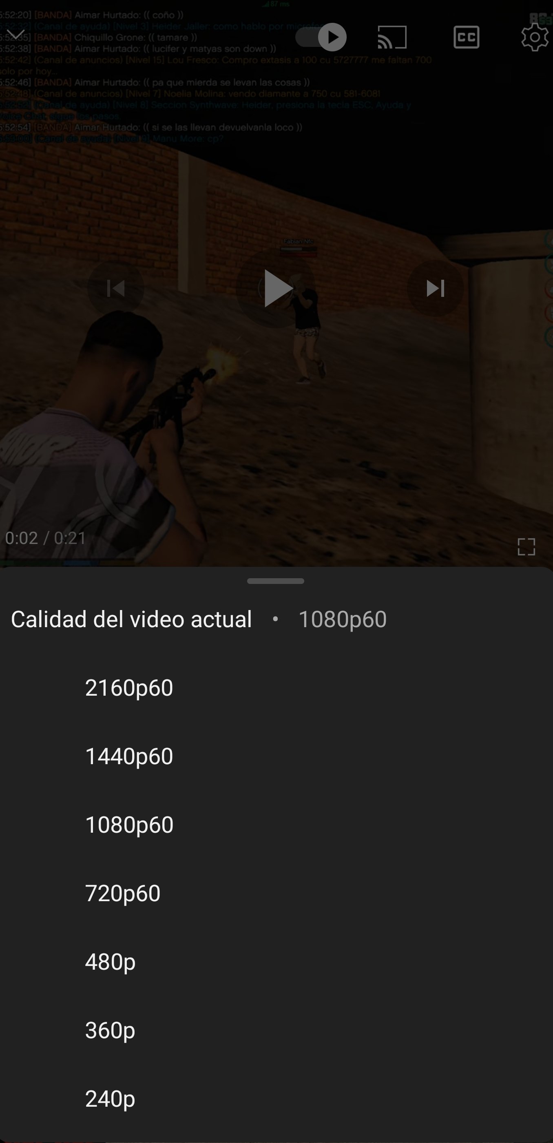Tap the bottom sheet drag handle
Image resolution: width=553 pixels, height=1143 pixels.
click(276, 581)
